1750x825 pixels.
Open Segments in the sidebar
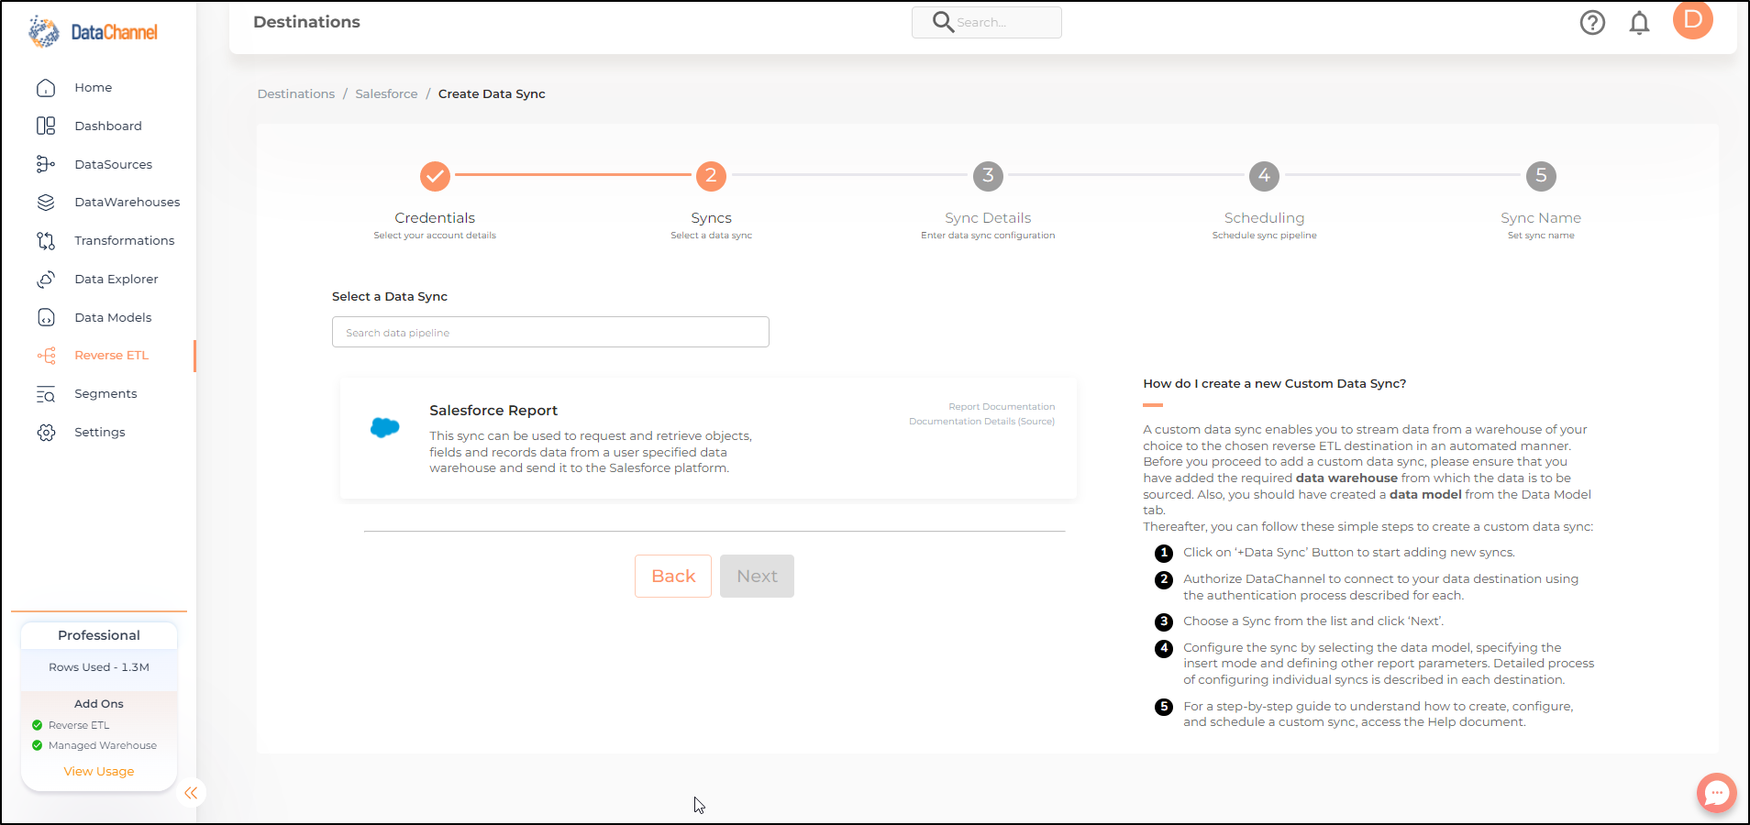point(105,394)
